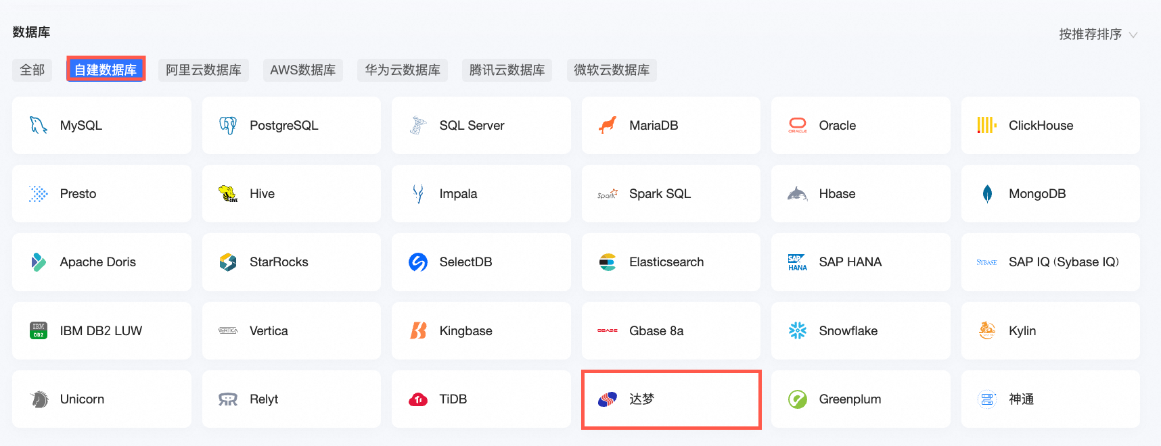The image size is (1161, 446).
Task: Click the Hbase orca icon
Action: (798, 194)
